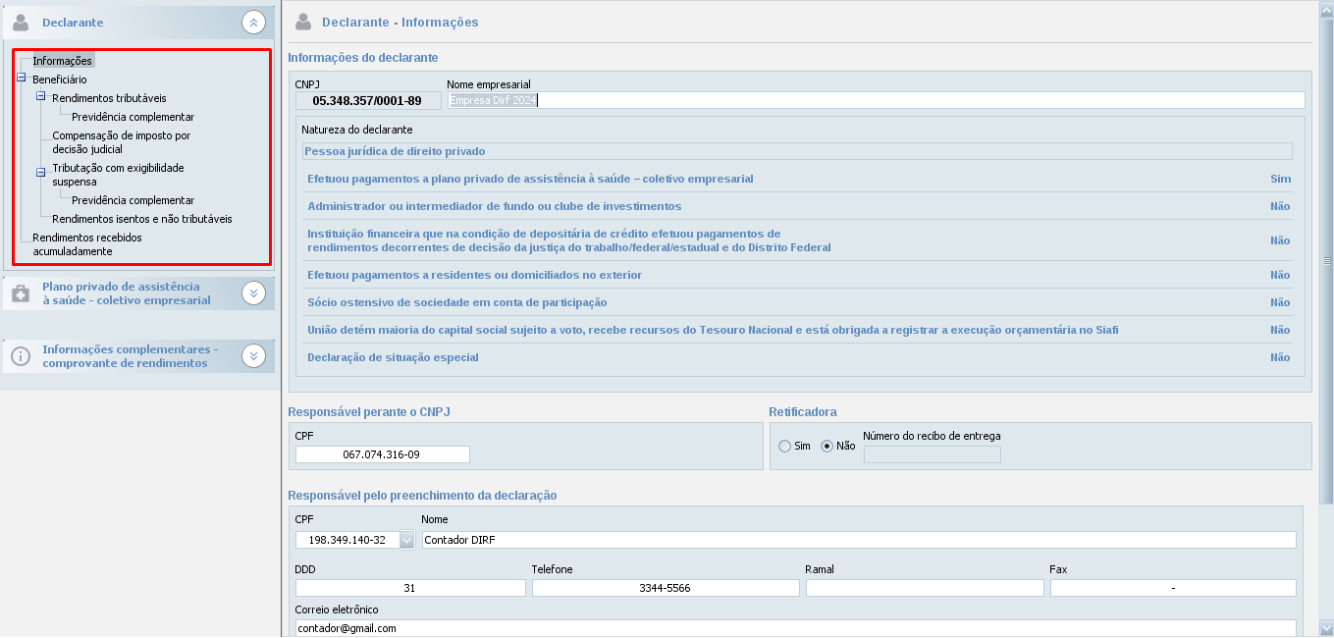Click the DDD field with value 31
The image size is (1334, 638).
tap(410, 588)
